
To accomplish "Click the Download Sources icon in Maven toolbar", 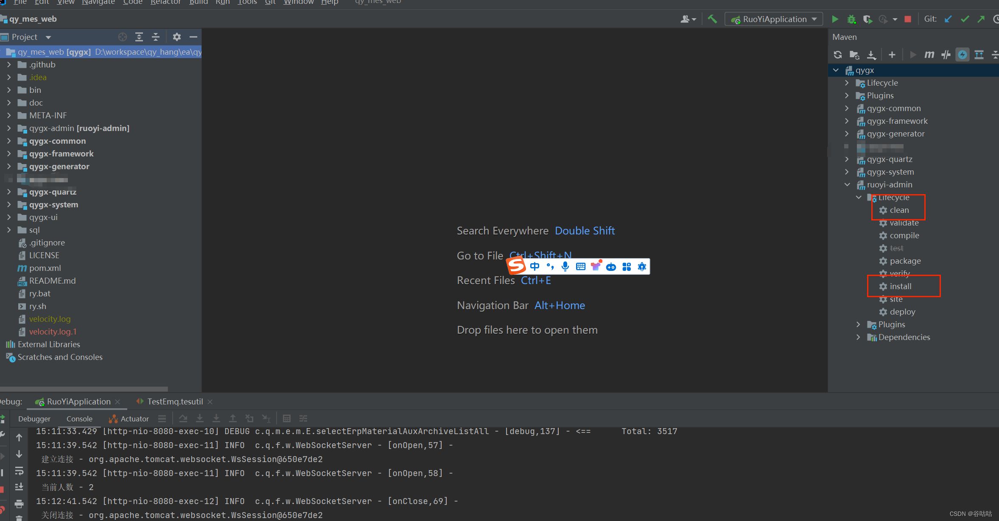I will pyautogui.click(x=871, y=55).
